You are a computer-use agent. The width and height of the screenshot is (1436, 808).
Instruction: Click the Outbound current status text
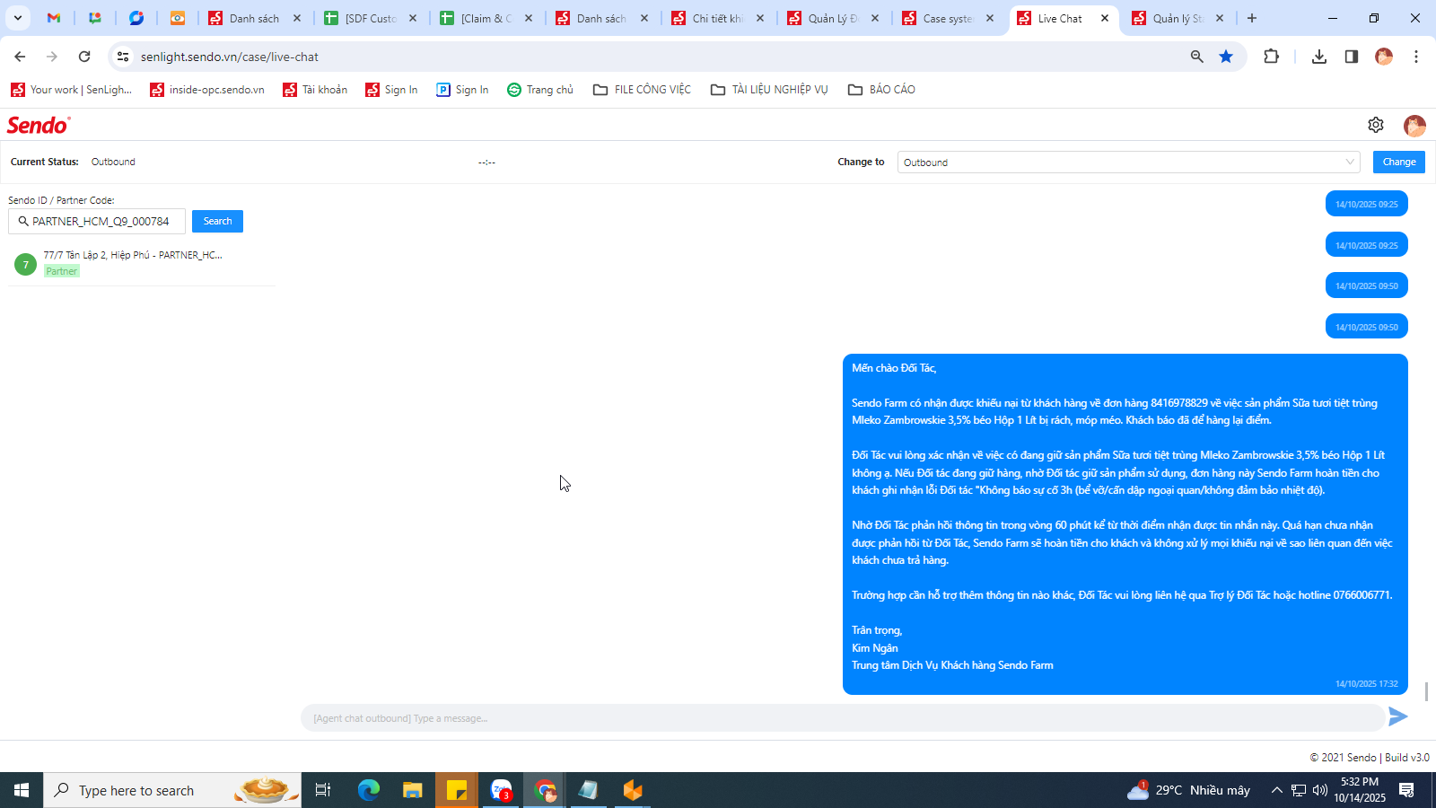[x=113, y=162]
